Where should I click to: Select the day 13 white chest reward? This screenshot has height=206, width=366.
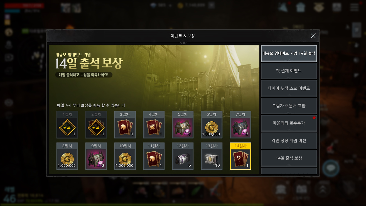212,156
